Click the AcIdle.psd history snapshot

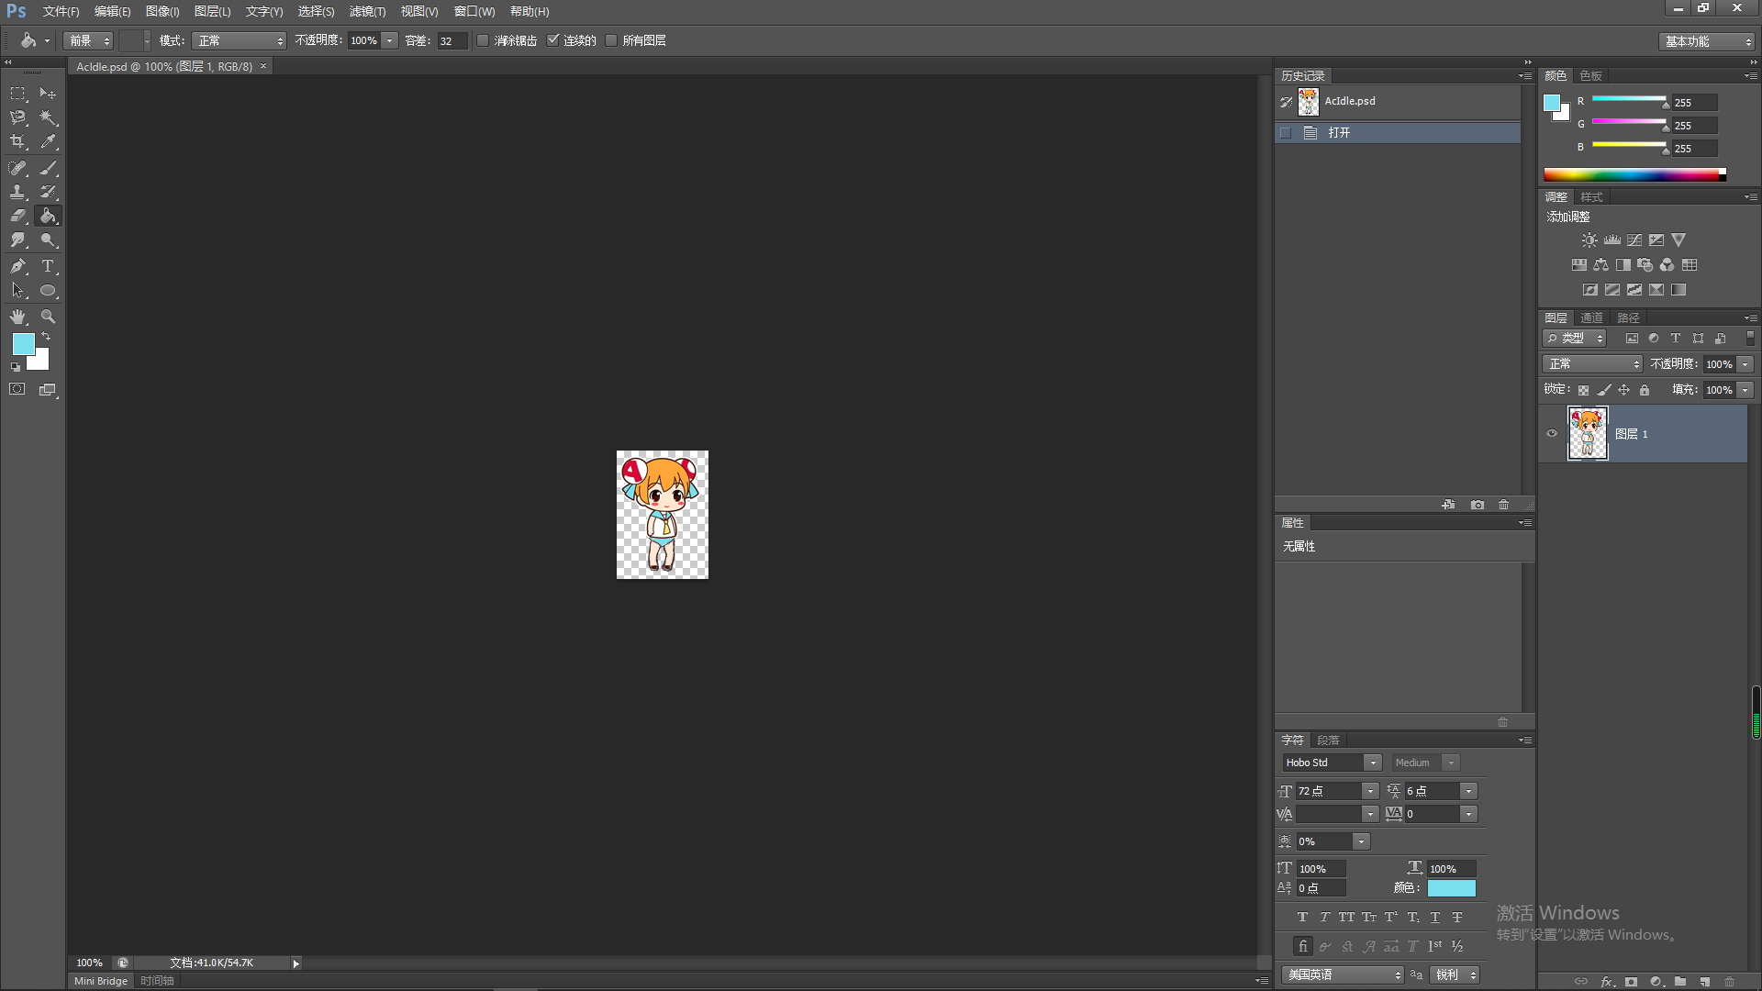1398,102
